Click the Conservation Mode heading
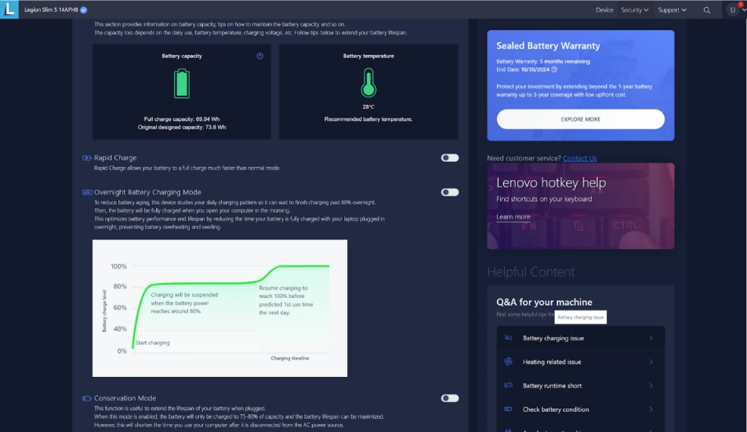 tap(125, 398)
